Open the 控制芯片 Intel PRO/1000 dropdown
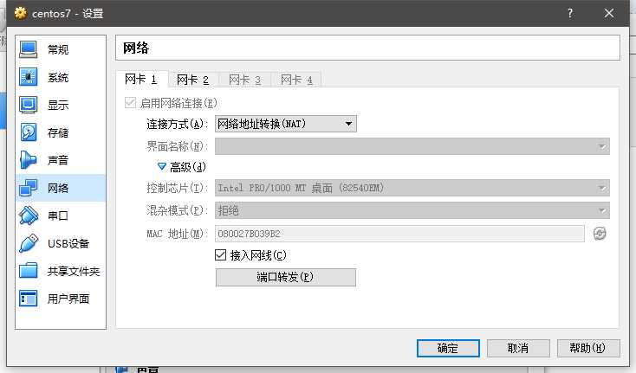636x373 pixels. coord(412,188)
